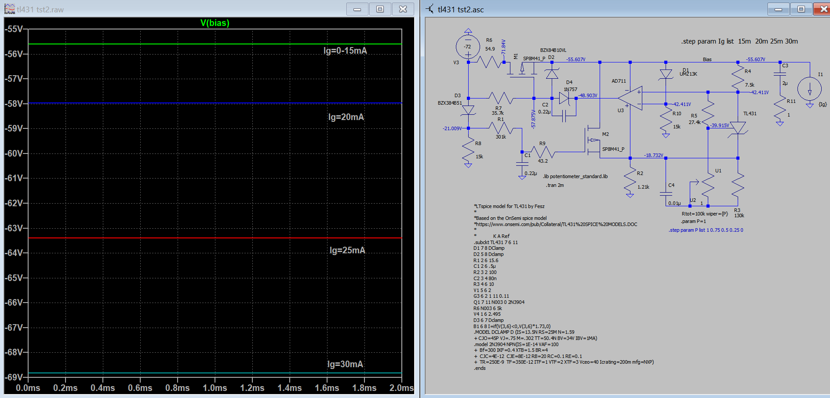Image resolution: width=830 pixels, height=398 pixels.
Task: Select the I1 current source symbol
Action: (x=809, y=90)
